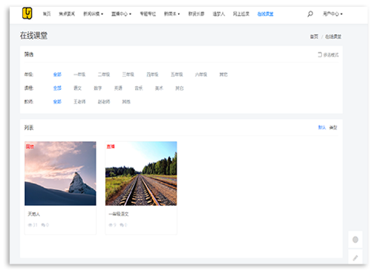Select the 语文 subject filter

[x=77, y=88]
